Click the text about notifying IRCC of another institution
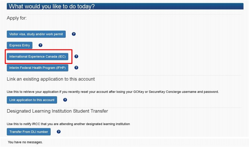The height and width of the screenshot is (156, 249). pos(68,124)
